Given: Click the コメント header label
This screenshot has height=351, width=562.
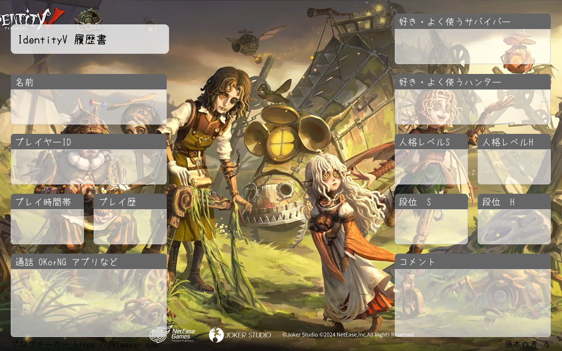Looking at the screenshot, I should point(473,262).
